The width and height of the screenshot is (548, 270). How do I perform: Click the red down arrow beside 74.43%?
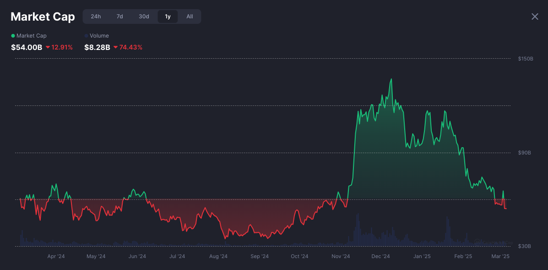click(115, 47)
